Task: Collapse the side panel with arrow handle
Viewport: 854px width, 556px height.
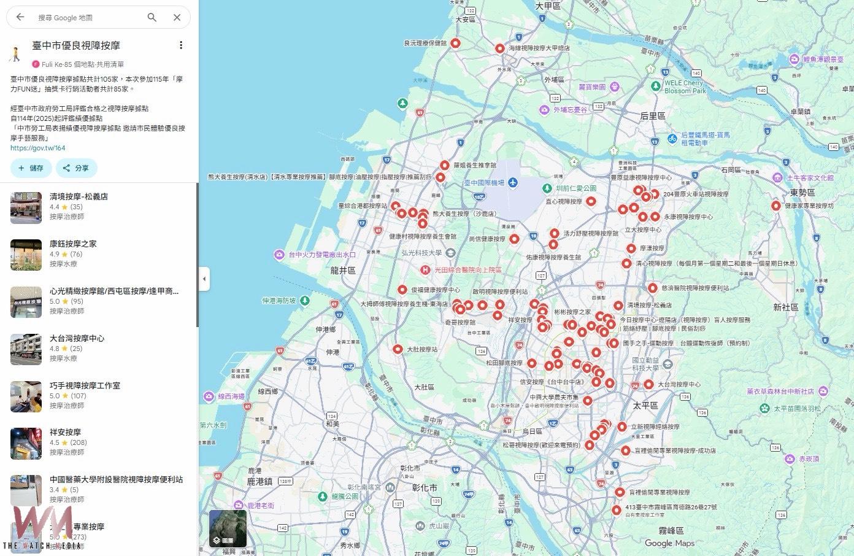Action: point(204,279)
